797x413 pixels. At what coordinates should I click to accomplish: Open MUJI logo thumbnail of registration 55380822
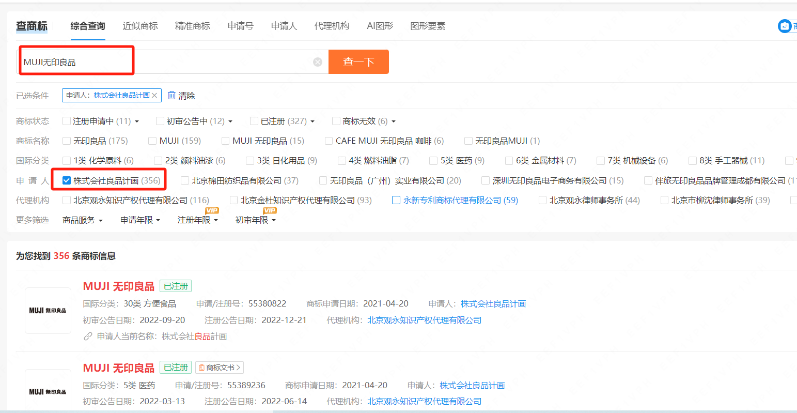pos(48,311)
